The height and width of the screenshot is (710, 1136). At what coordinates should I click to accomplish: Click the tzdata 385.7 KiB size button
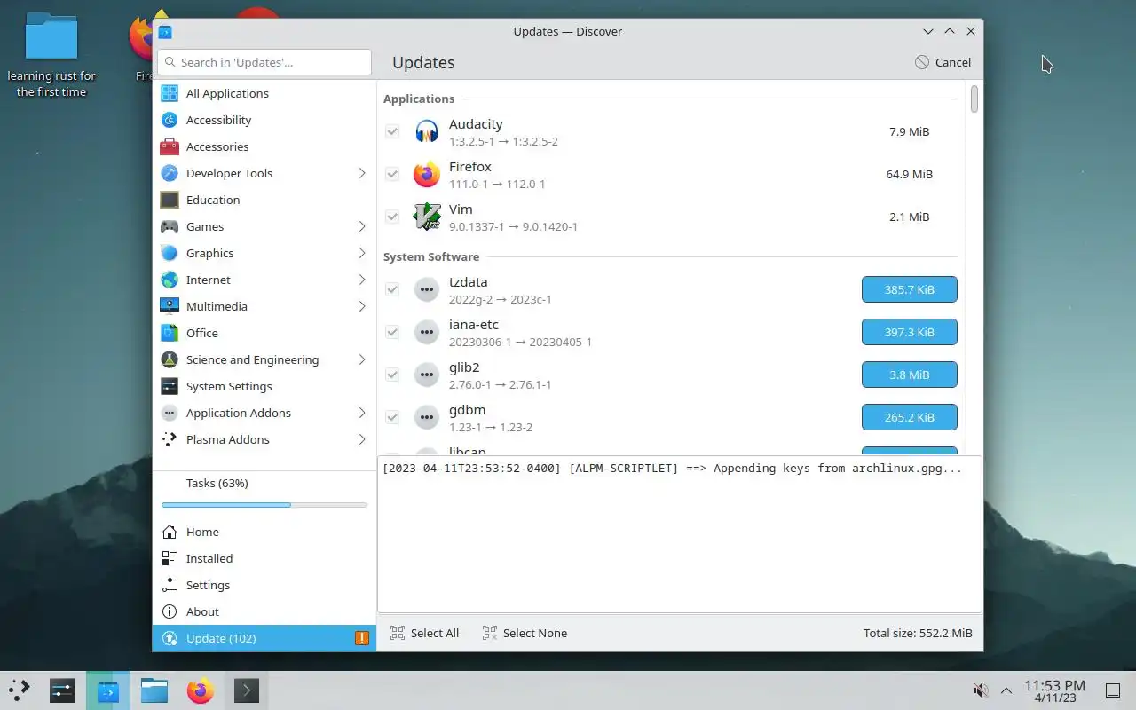pos(910,289)
